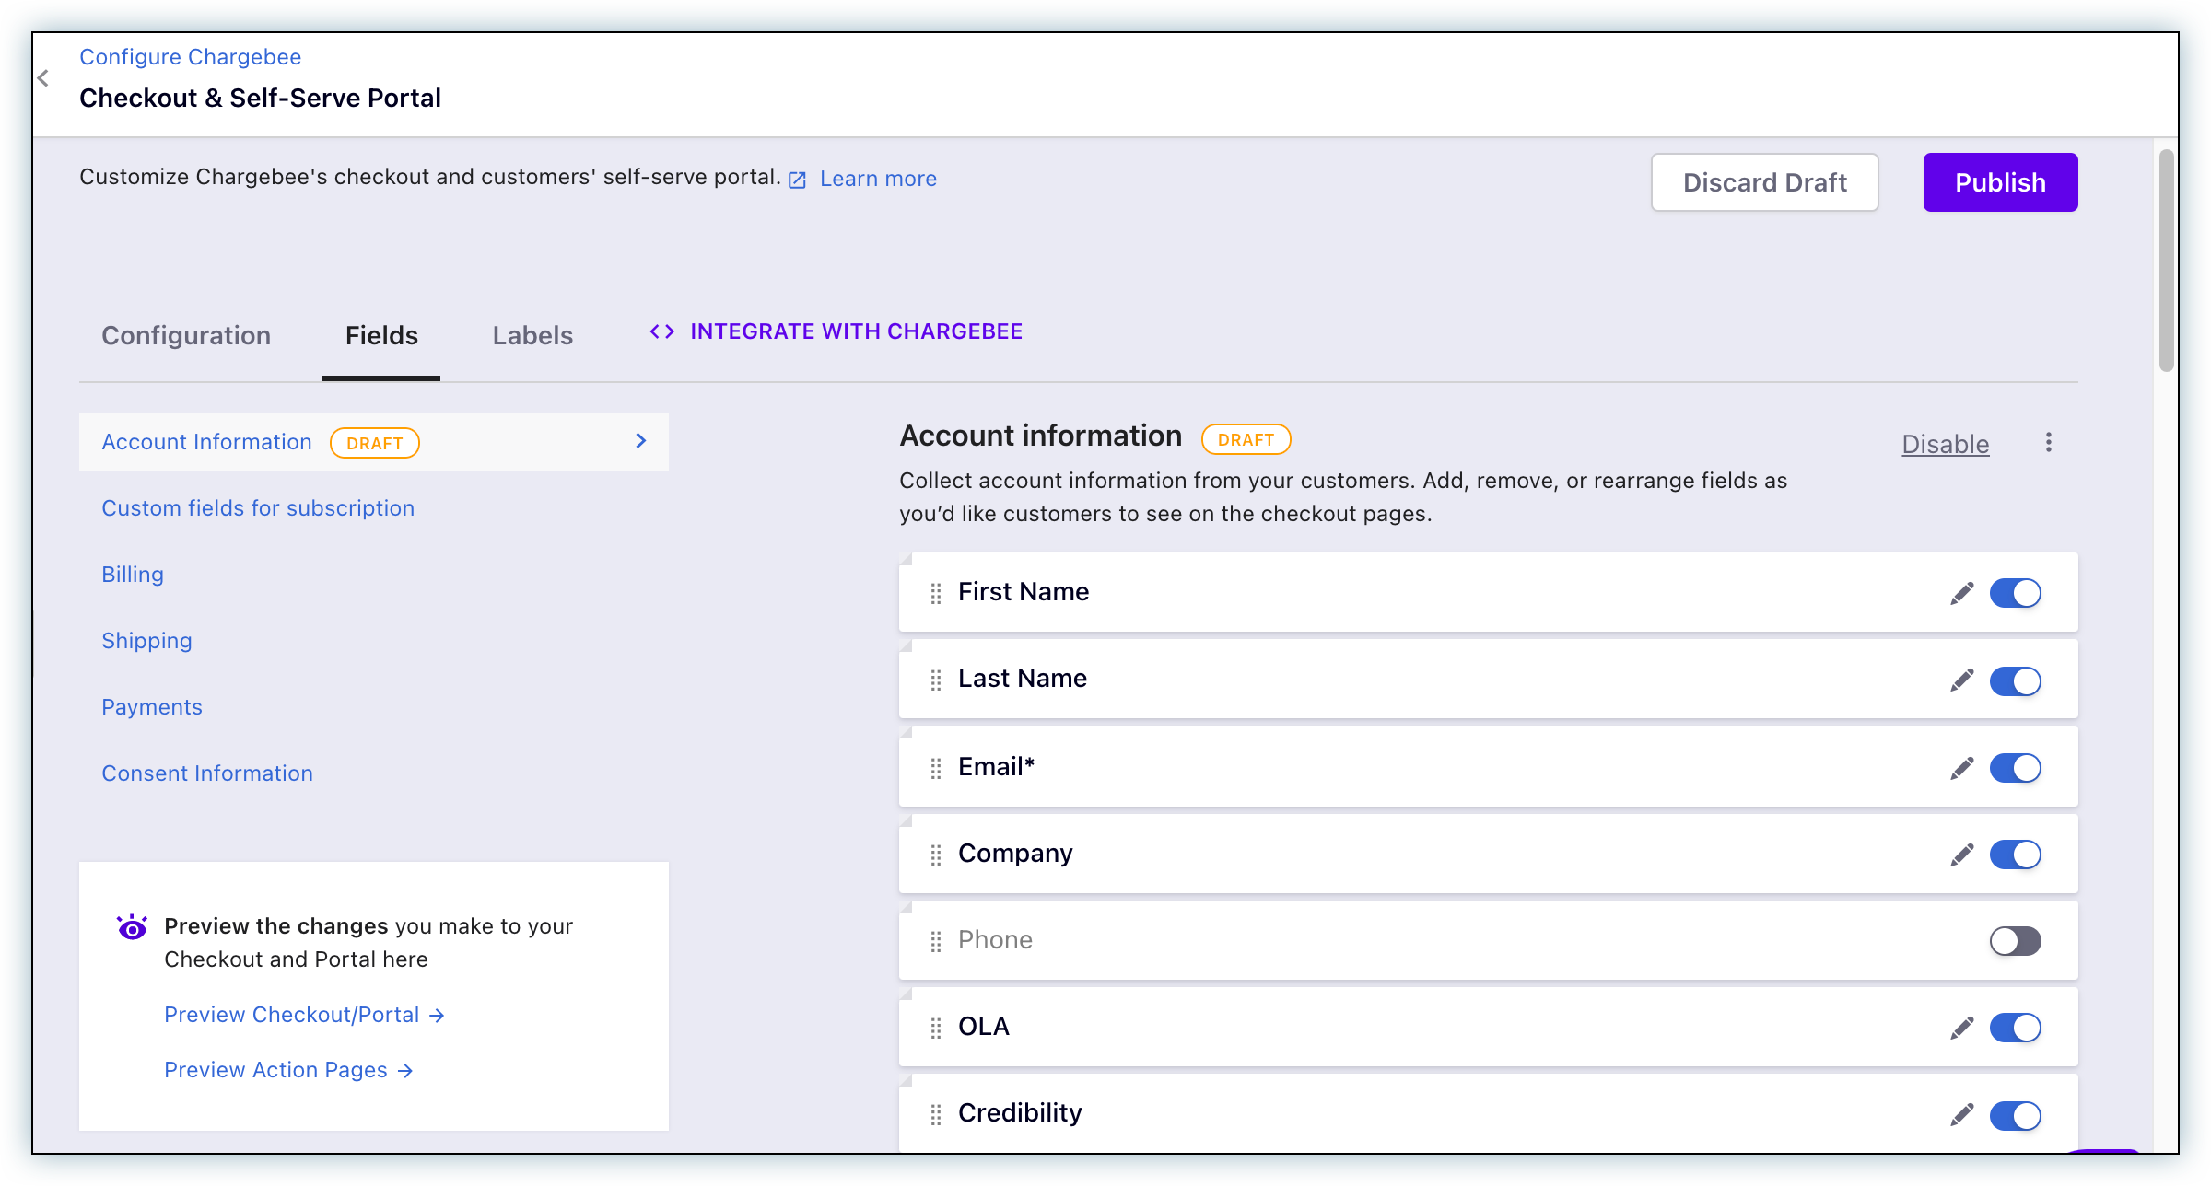Enable the Phone field toggle
Image resolution: width=2211 pixels, height=1186 pixels.
(x=2015, y=941)
